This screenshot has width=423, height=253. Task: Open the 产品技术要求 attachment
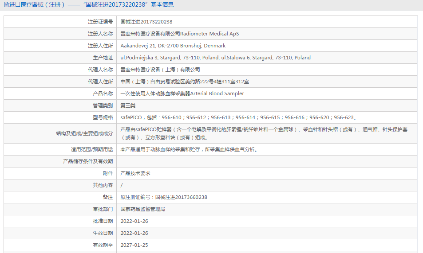[x=135, y=173]
